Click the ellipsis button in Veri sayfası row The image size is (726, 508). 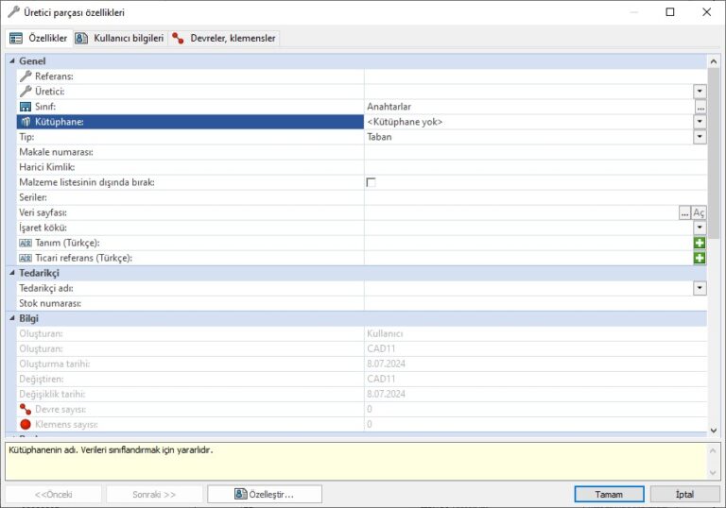(684, 212)
